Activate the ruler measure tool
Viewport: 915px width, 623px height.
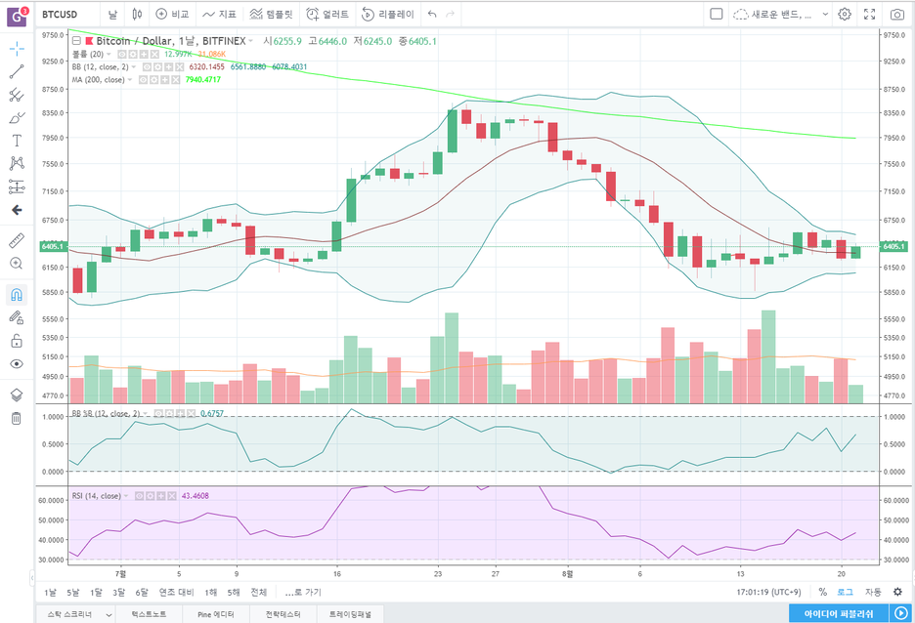click(17, 240)
